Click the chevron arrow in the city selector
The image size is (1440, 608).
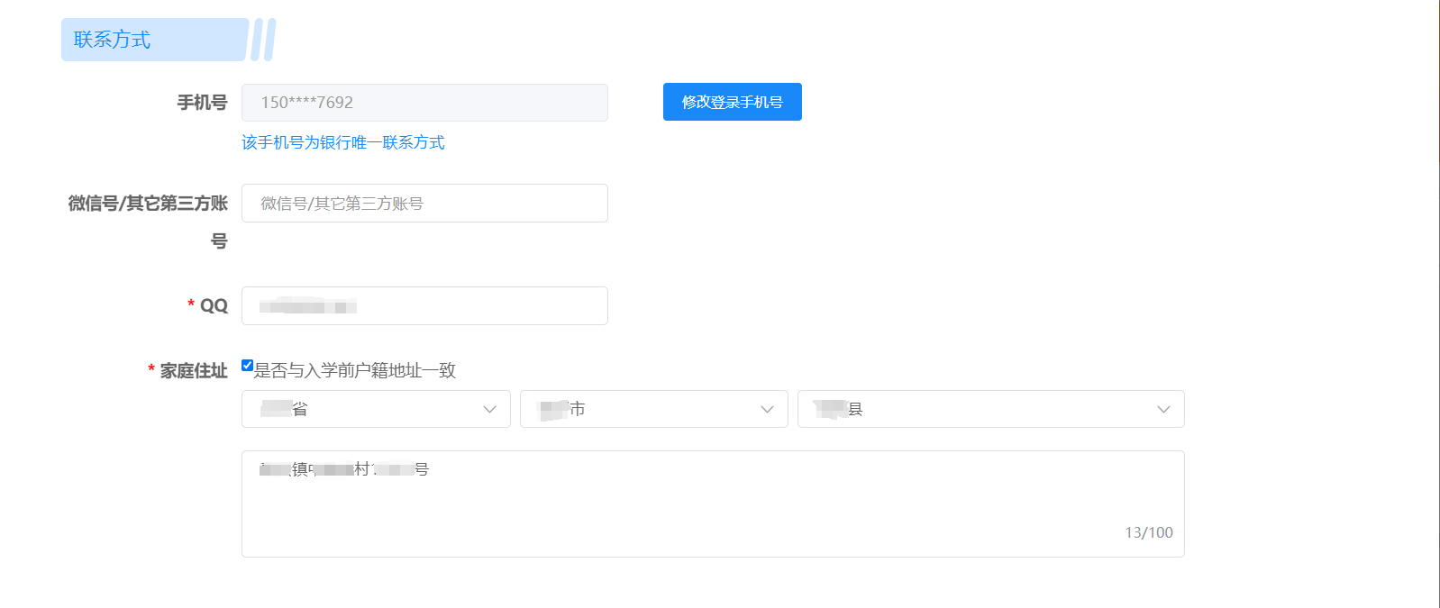point(768,409)
